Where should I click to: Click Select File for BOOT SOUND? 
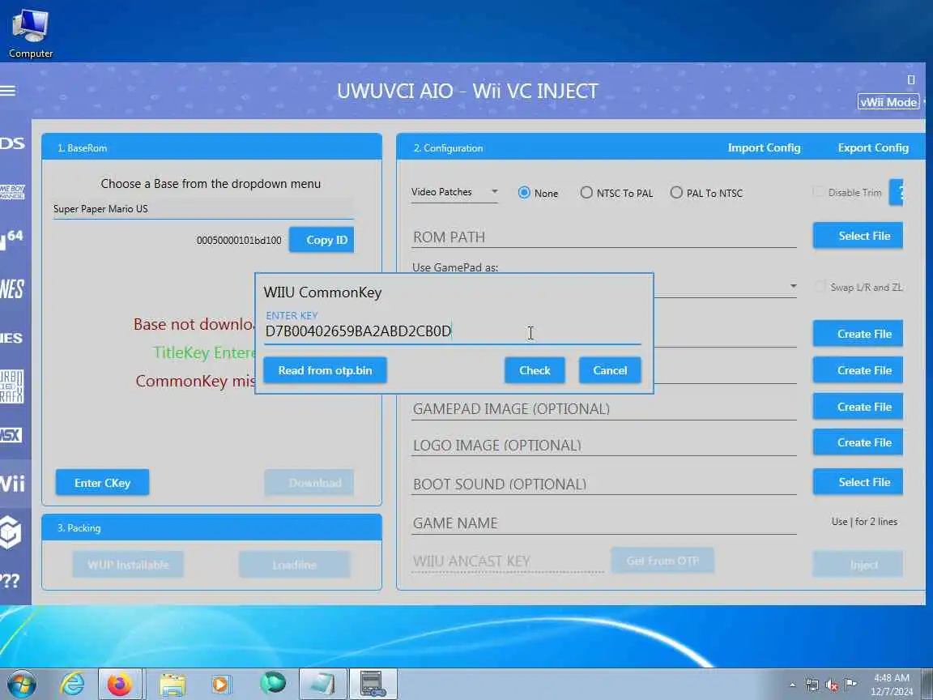point(858,482)
